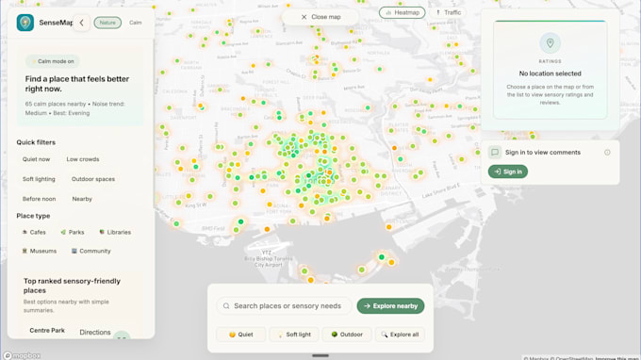Open Centre Park in the ranked list
641x360 pixels.
pyautogui.click(x=47, y=330)
